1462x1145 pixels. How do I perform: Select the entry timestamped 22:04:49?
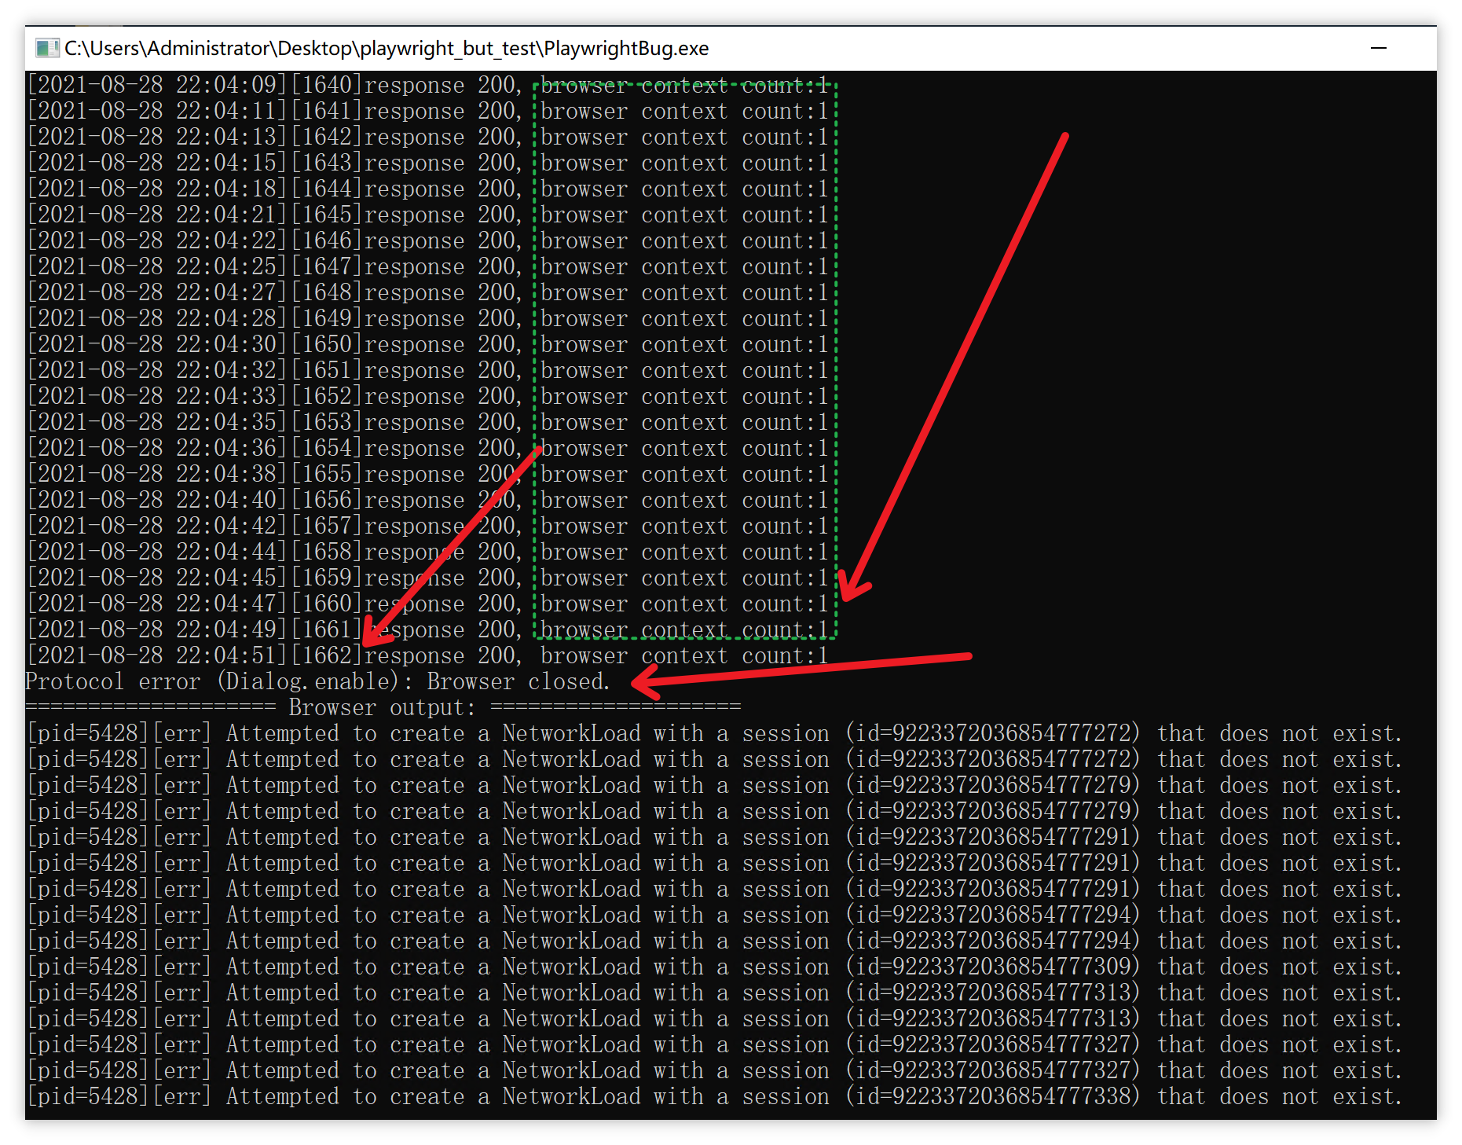[428, 629]
